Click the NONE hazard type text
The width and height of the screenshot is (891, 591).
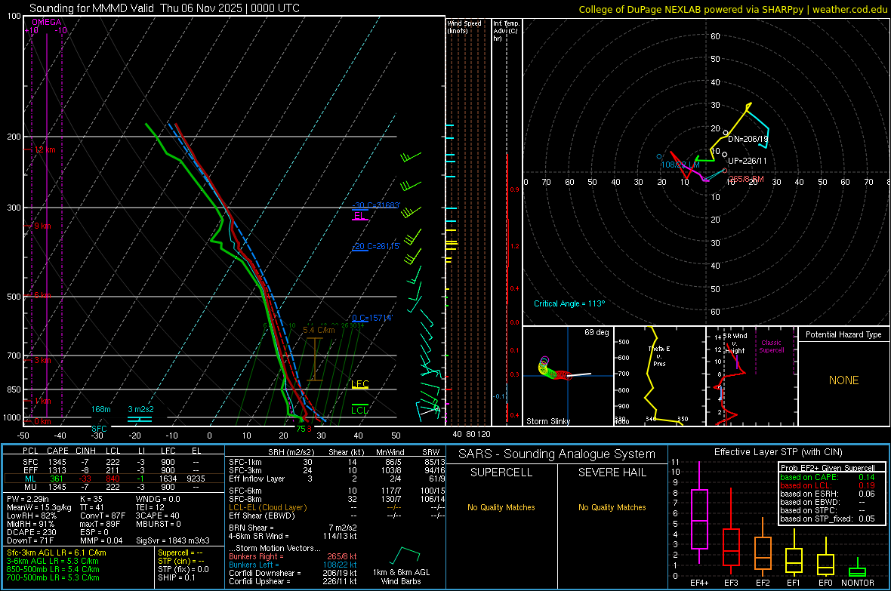pyautogui.click(x=843, y=380)
